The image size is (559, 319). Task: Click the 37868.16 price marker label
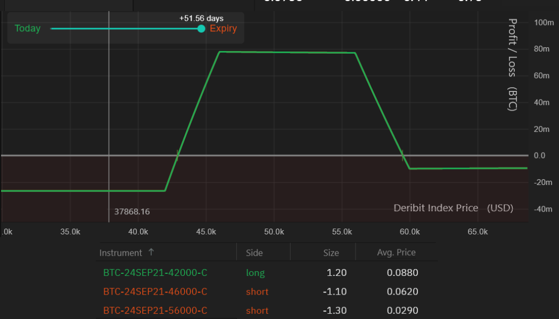tap(132, 211)
